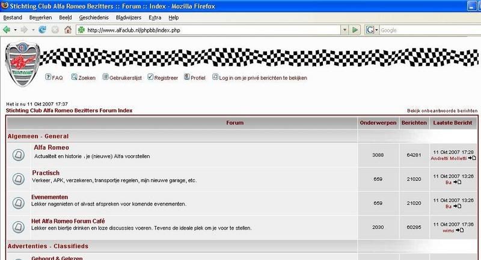Open the Help menu
Screen dimensions: 481x260
click(x=174, y=18)
